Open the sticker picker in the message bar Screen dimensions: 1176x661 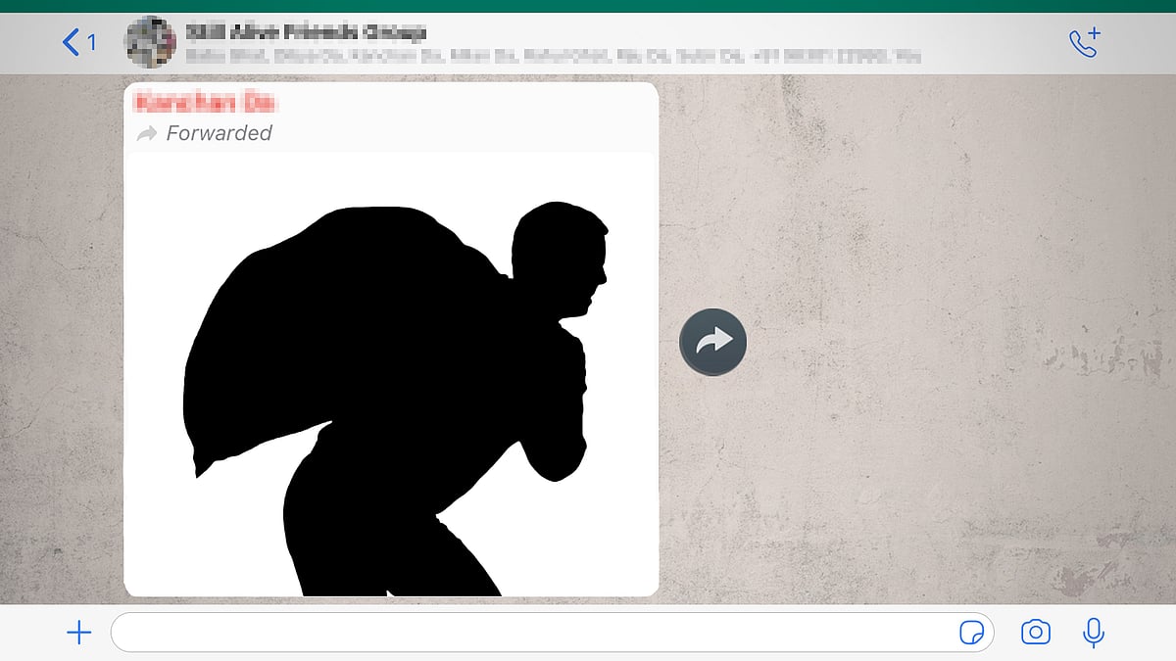(x=971, y=632)
